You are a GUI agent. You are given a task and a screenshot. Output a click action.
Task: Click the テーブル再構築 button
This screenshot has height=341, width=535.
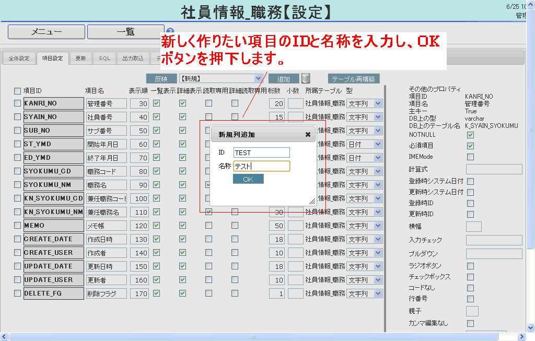354,79
